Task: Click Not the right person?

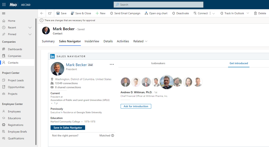Action: coord(65,136)
